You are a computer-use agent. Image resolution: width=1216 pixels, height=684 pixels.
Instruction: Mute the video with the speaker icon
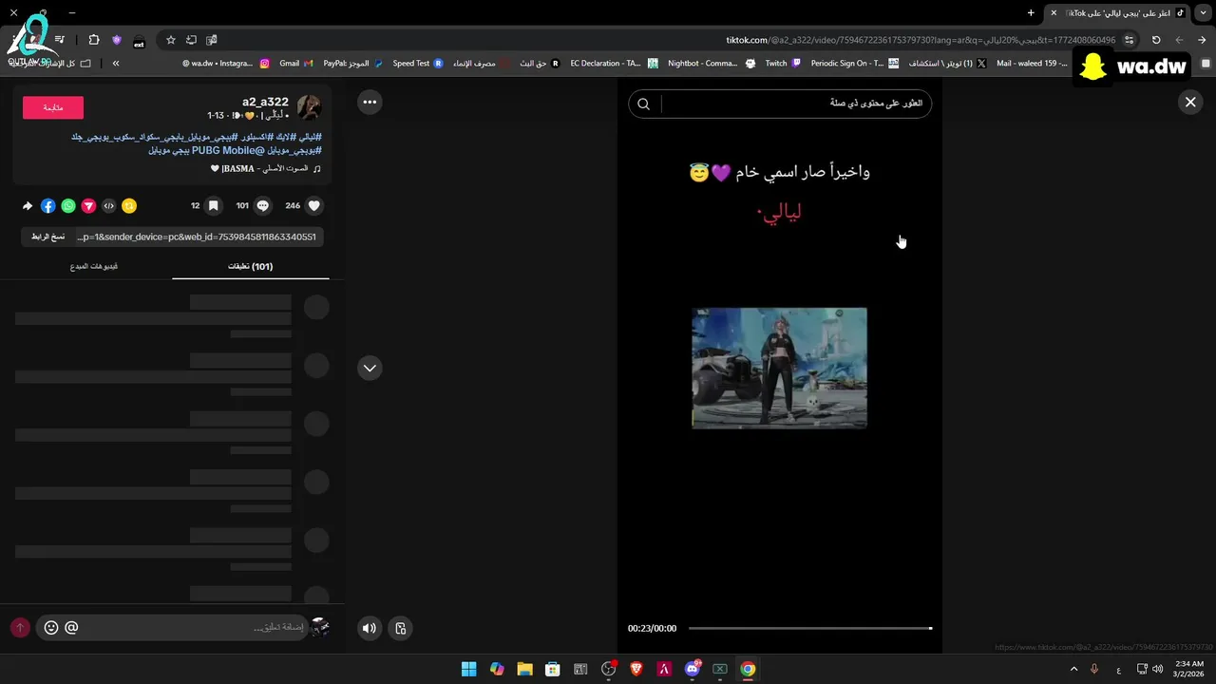coord(370,628)
